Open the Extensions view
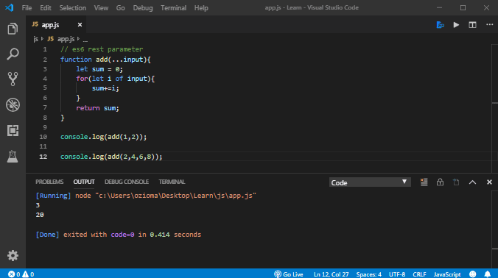498x278 pixels. [x=13, y=130]
